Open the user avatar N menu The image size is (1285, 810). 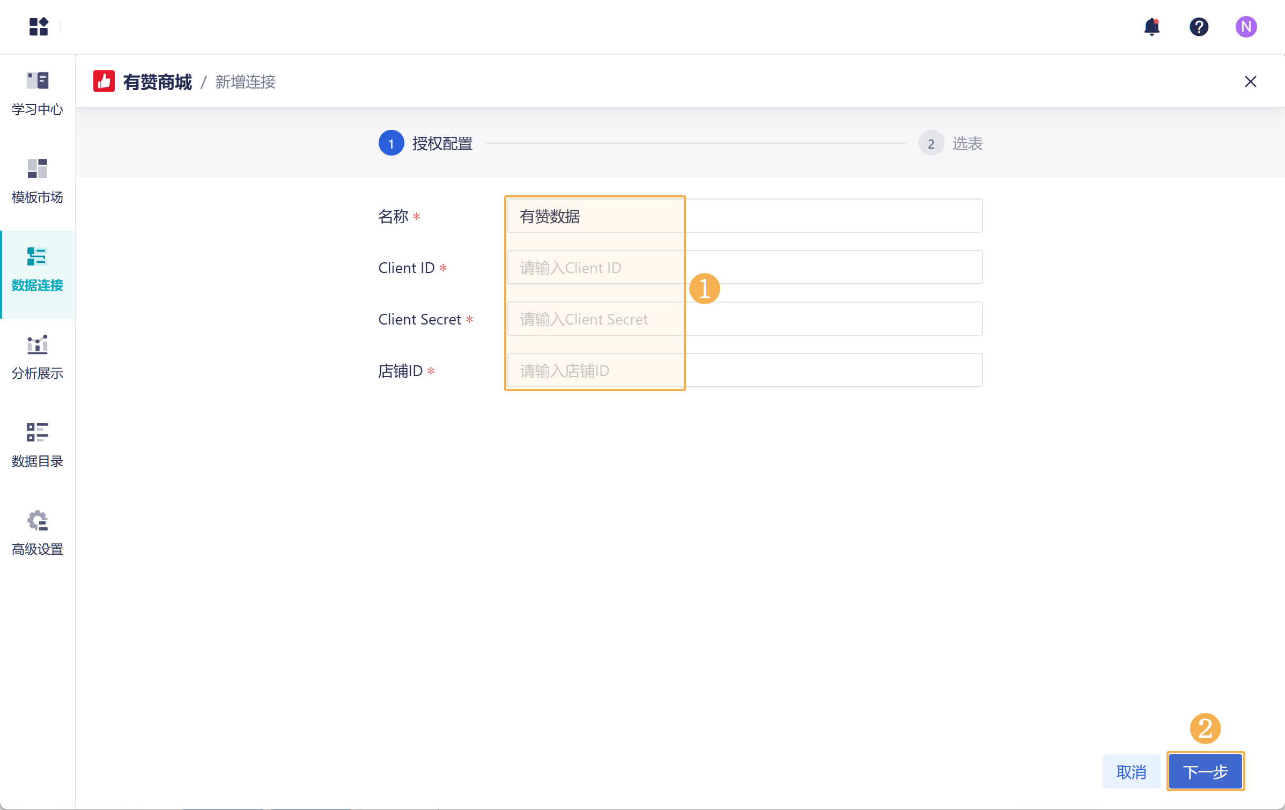(1246, 27)
